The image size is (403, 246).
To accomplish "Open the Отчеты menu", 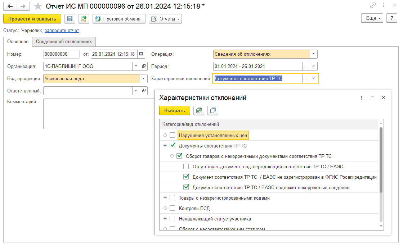I will [165, 19].
